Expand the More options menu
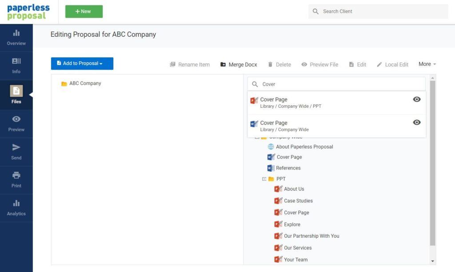The width and height of the screenshot is (455, 272). click(427, 64)
